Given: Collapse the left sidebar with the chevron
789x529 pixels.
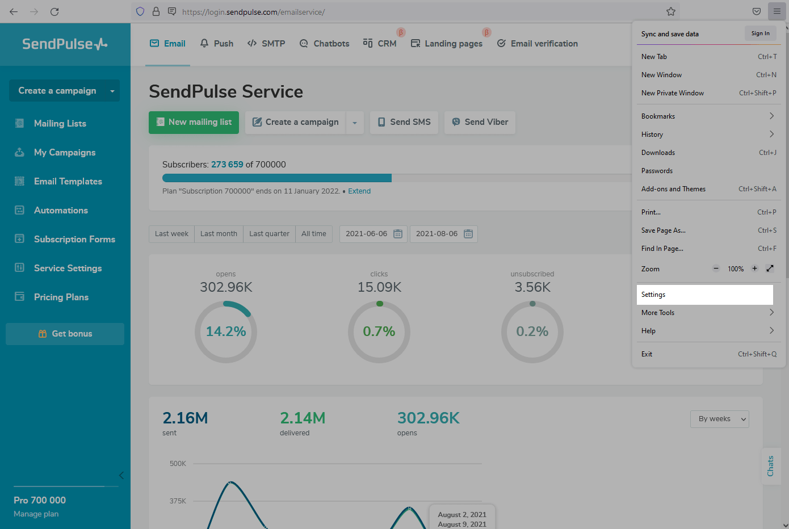Looking at the screenshot, I should point(121,476).
